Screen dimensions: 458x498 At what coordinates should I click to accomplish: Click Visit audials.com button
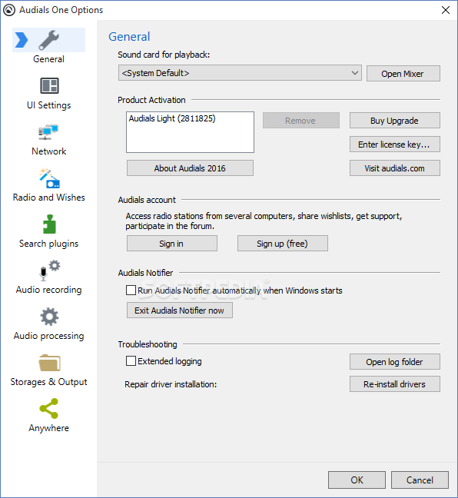click(394, 168)
